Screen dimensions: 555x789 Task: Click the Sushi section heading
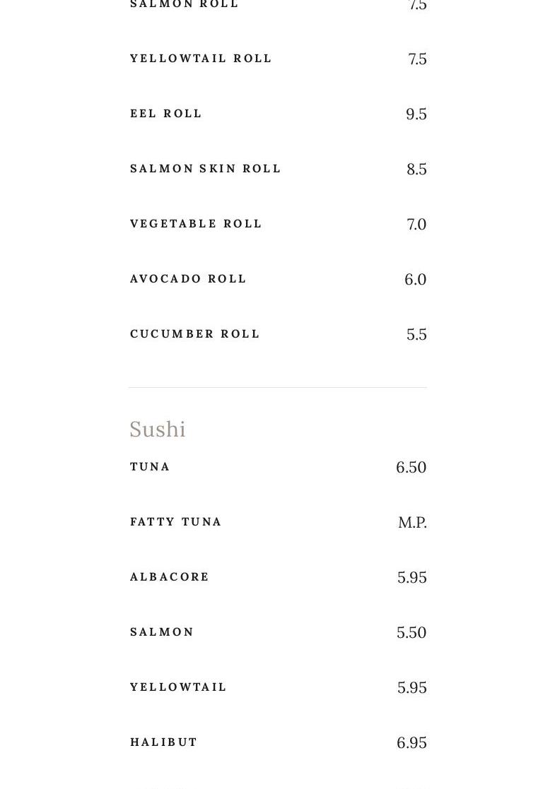pos(158,429)
